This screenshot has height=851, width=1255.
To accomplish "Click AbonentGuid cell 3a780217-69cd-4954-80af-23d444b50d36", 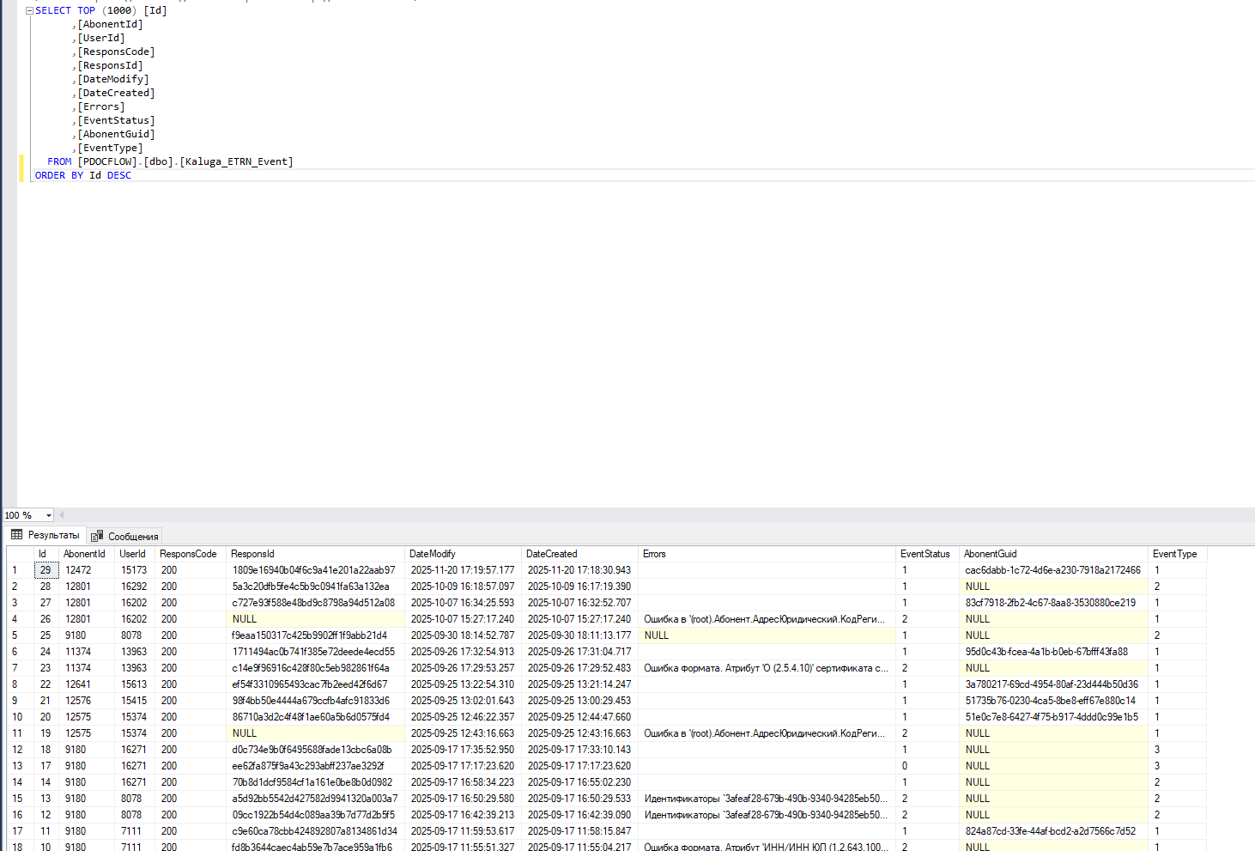I will point(1053,684).
